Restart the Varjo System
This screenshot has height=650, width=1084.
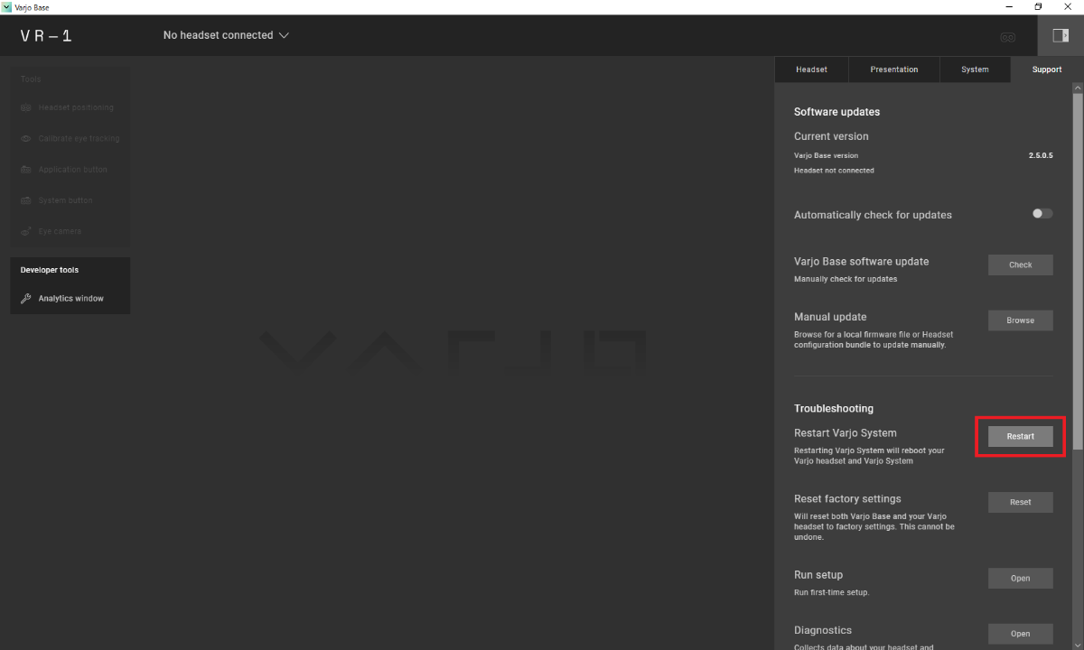pyautogui.click(x=1020, y=436)
